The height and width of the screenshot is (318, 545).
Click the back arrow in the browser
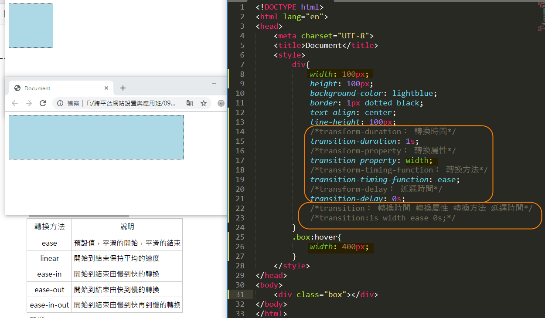15,103
